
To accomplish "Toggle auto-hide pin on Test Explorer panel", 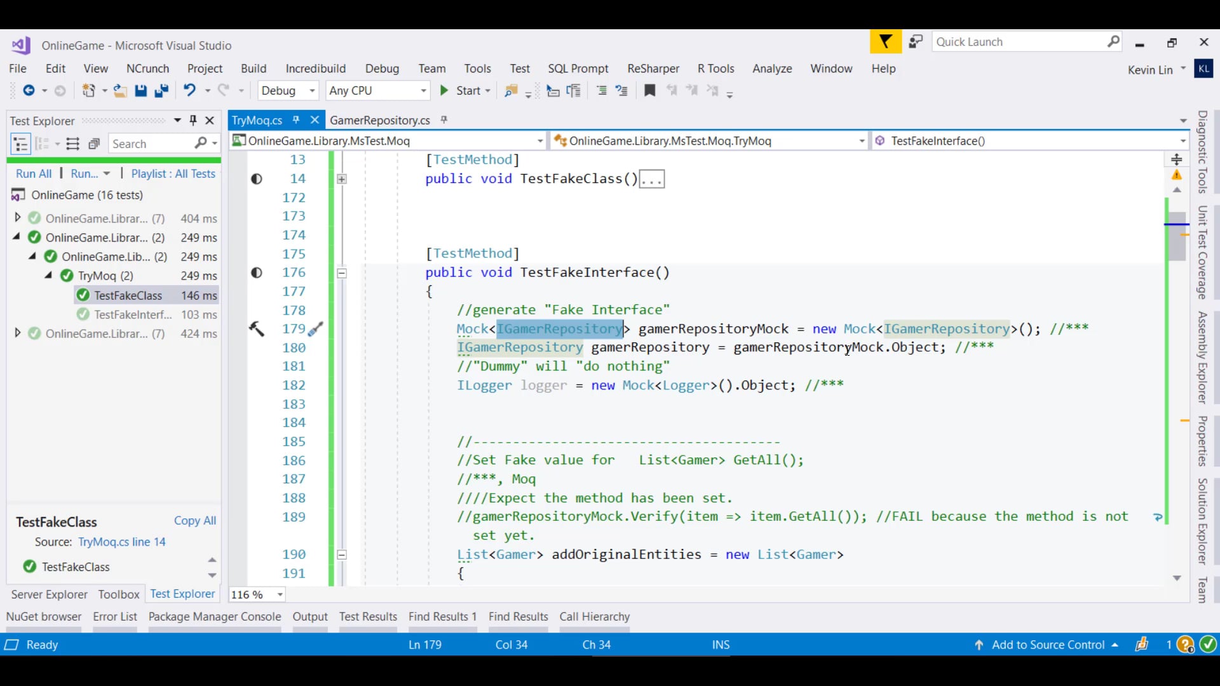I will tap(193, 120).
